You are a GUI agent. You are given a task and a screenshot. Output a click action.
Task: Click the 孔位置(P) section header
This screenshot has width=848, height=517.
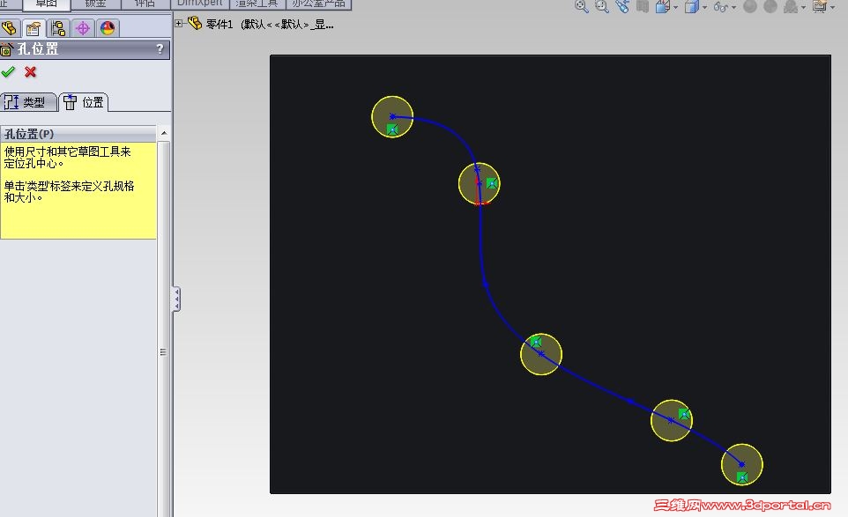[79, 134]
